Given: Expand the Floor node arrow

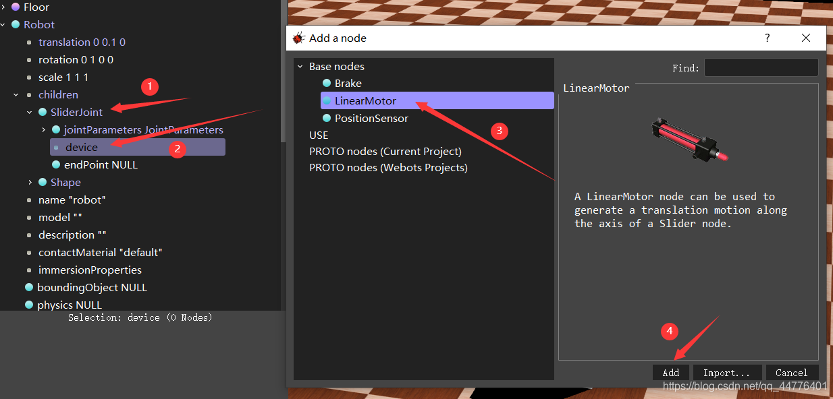Looking at the screenshot, I should click(x=3, y=7).
